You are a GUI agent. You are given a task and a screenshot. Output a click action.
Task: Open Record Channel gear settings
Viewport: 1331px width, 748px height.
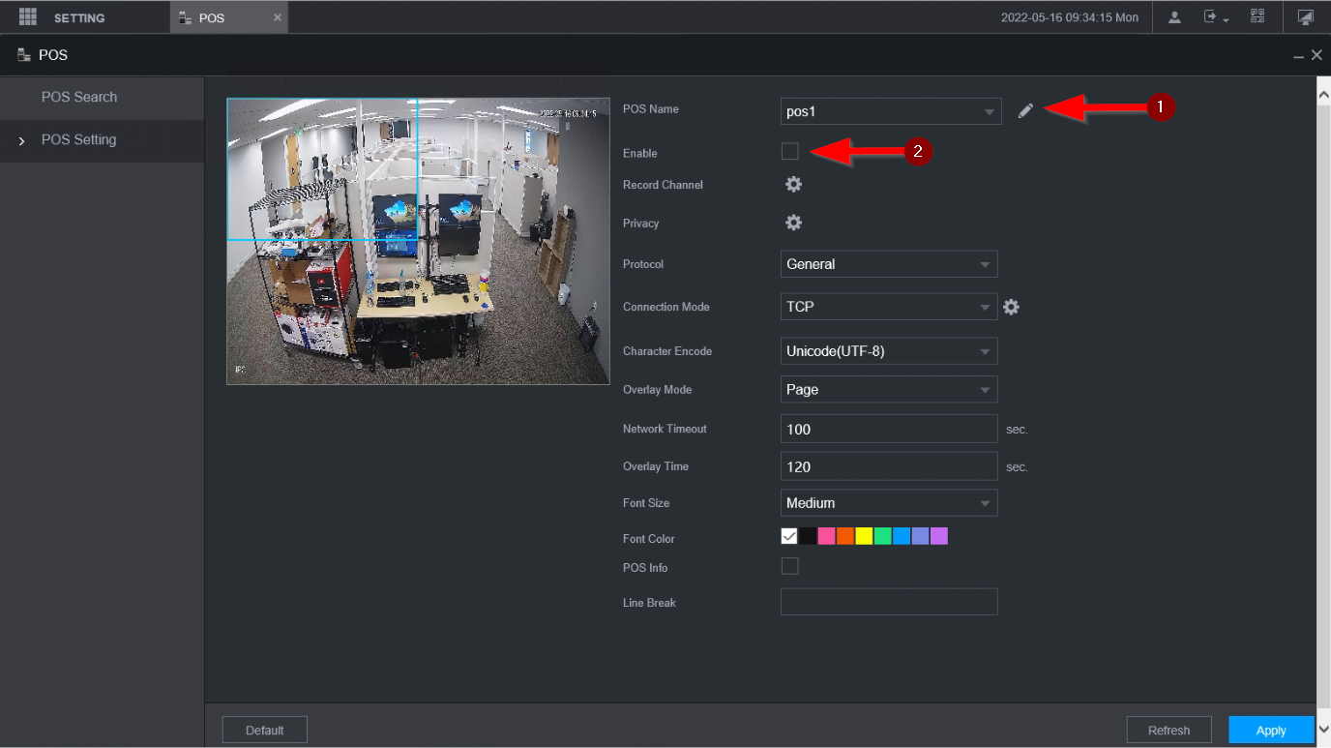click(793, 185)
